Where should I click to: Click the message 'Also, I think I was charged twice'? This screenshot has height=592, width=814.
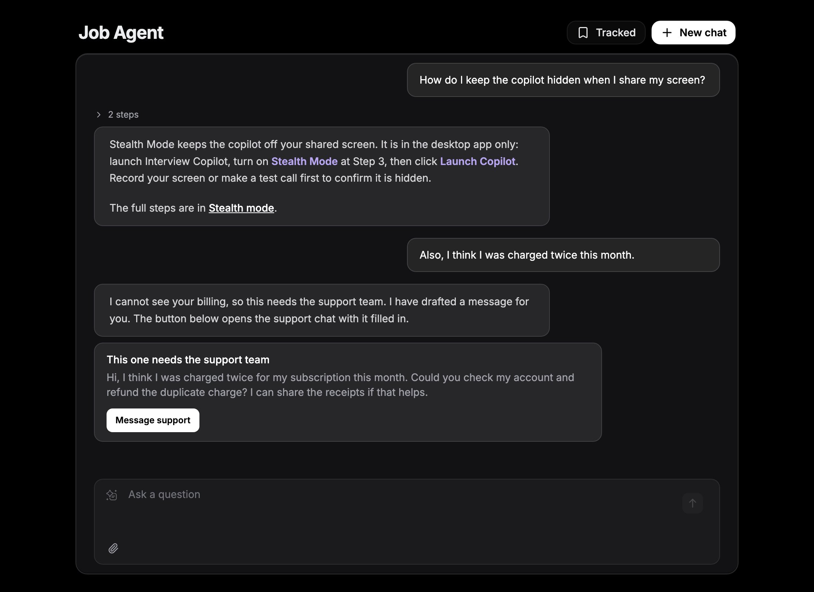point(563,255)
